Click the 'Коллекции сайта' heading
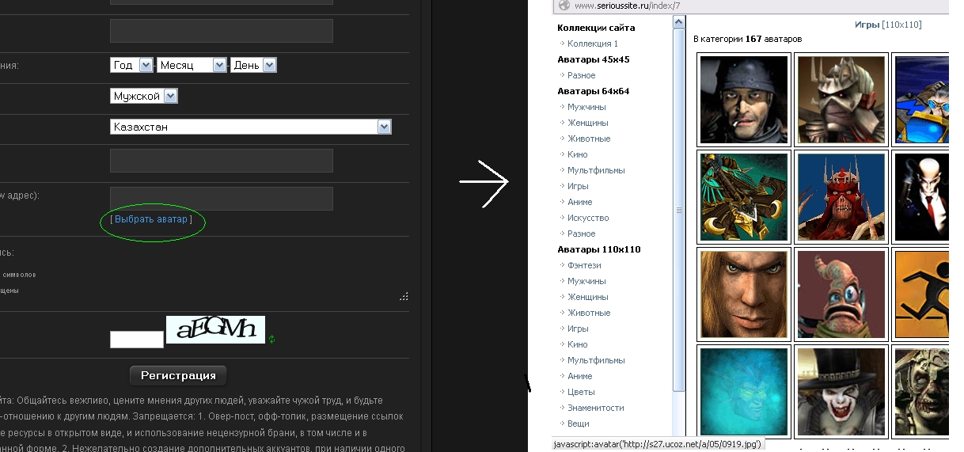Screen dimensions: 964x452 [x=596, y=28]
